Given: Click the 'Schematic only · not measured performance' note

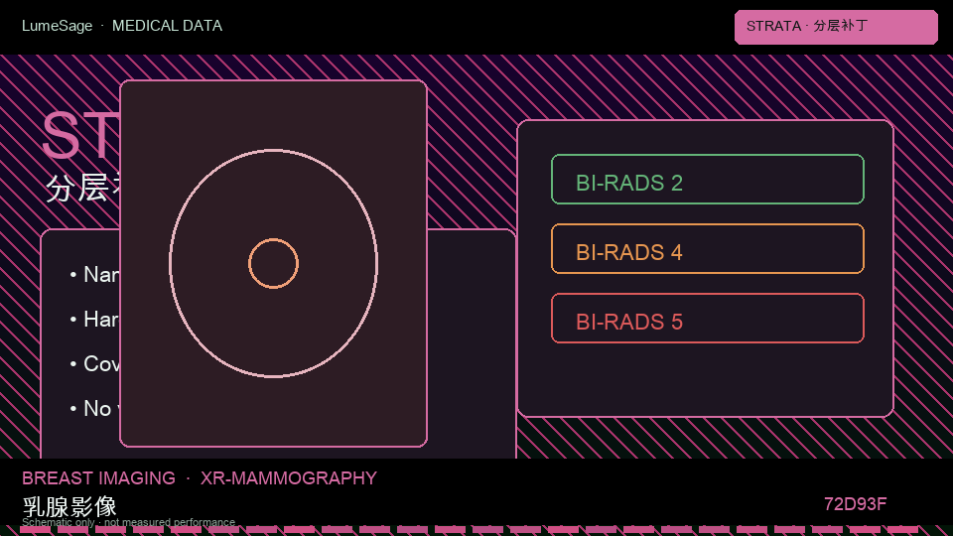Looking at the screenshot, I should (x=128, y=522).
